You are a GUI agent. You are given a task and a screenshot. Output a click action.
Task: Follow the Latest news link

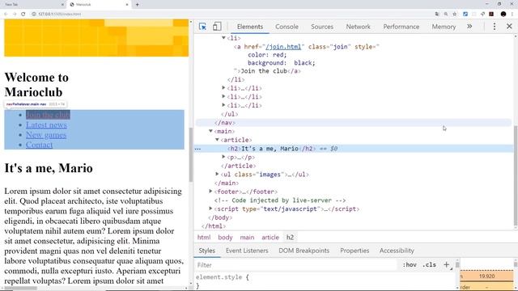[x=46, y=125]
